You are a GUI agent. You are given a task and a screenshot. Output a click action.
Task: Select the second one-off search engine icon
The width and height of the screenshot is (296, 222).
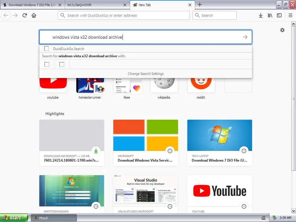point(62,64)
